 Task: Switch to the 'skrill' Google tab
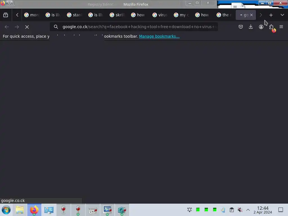pyautogui.click(x=117, y=15)
